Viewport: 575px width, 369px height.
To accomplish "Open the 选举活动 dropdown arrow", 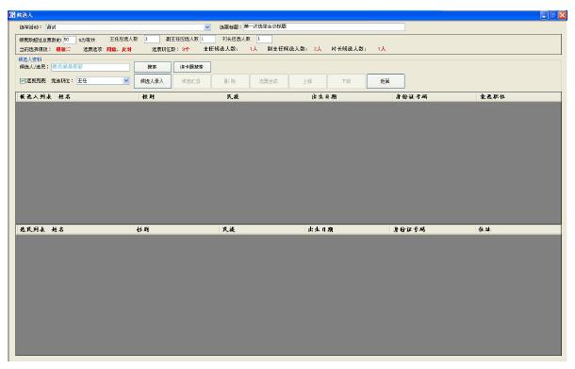I will (207, 27).
